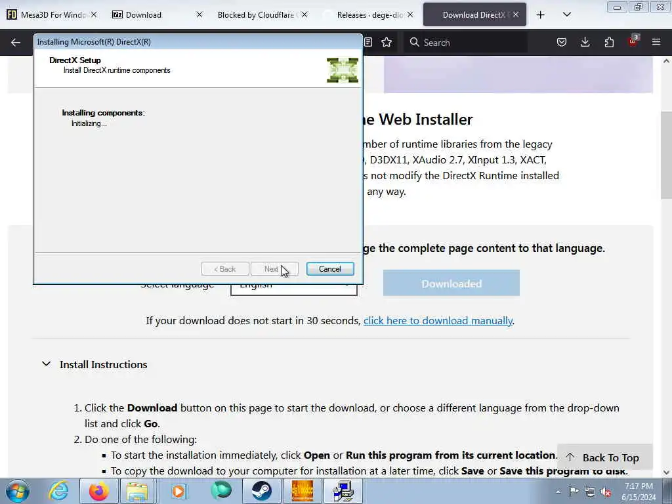Screen dimensions: 672x504
Task: Open Steam from the taskbar
Action: pyautogui.click(x=261, y=491)
